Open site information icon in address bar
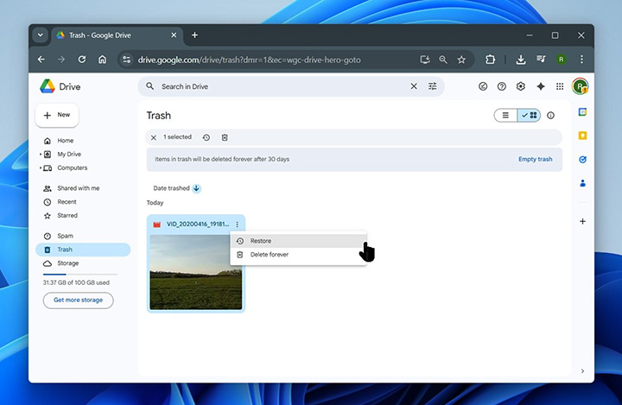Image resolution: width=622 pixels, height=405 pixels. tap(126, 60)
